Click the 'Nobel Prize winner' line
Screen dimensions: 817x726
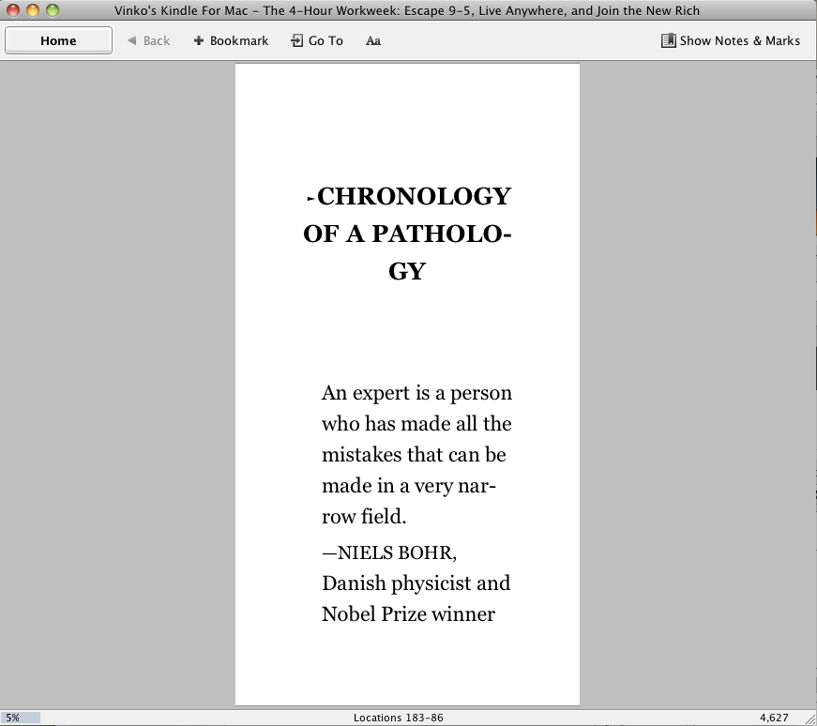point(409,614)
